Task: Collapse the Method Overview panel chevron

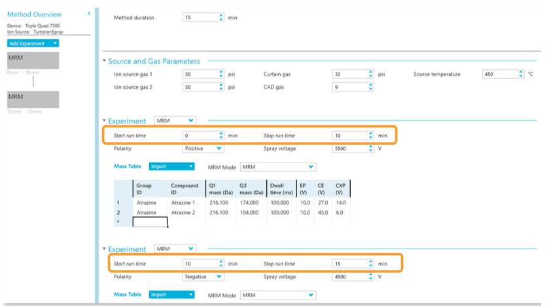Action: tap(89, 14)
